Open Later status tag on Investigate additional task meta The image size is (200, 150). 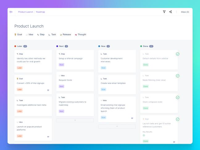pyautogui.click(x=20, y=111)
